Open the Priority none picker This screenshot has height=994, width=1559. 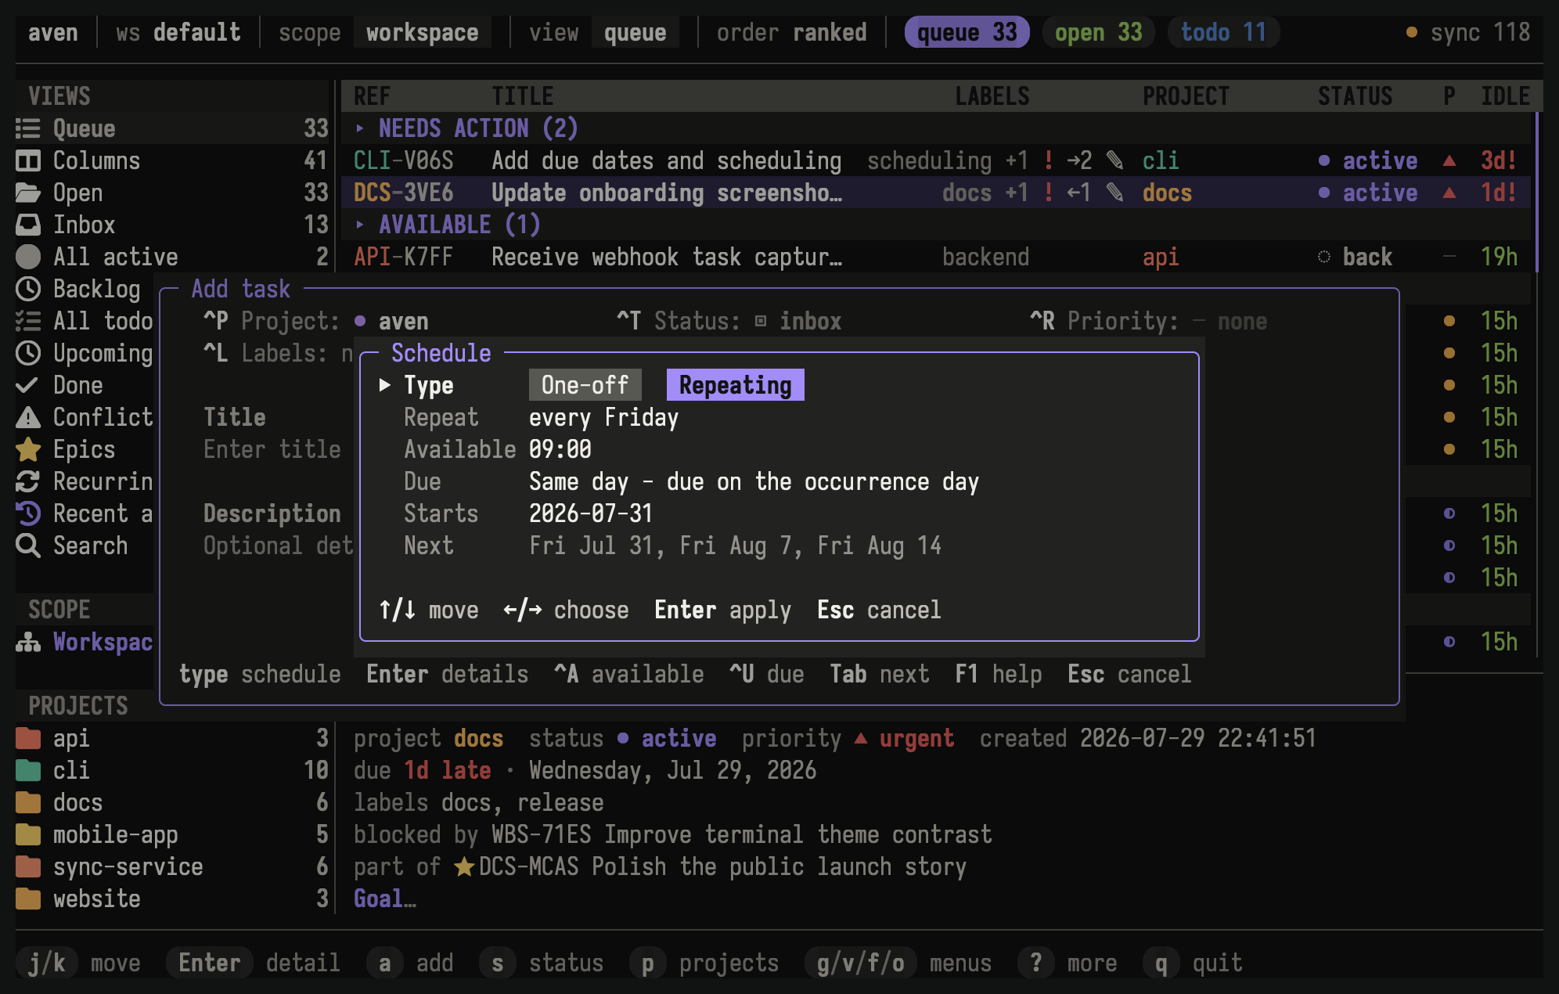pyautogui.click(x=1149, y=321)
